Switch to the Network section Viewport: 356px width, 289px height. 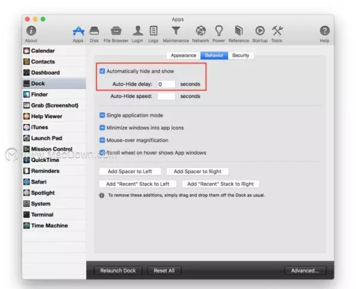tap(201, 34)
